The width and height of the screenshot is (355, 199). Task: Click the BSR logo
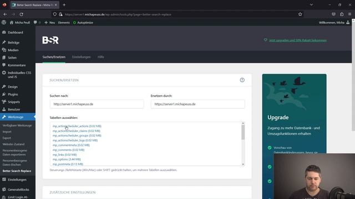[50, 40]
